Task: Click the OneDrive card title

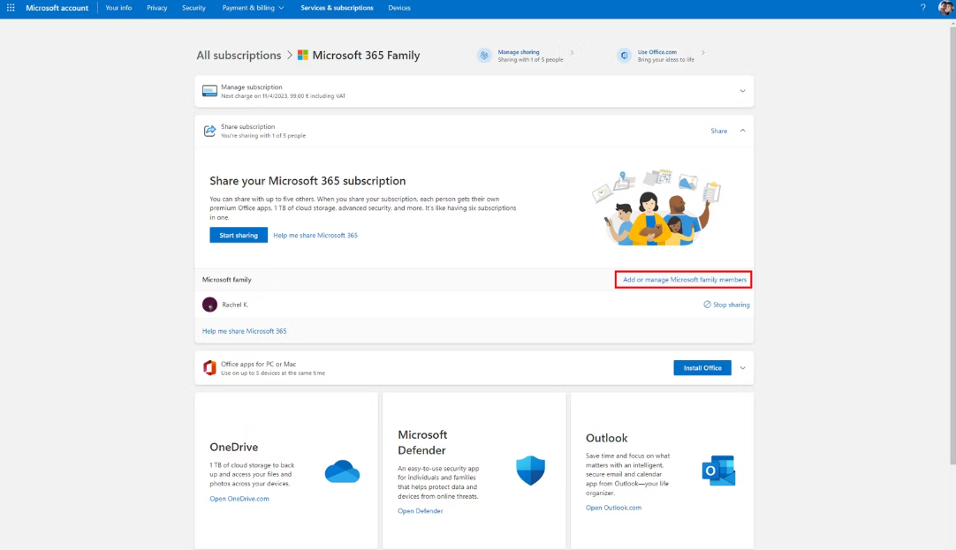Action: (233, 447)
